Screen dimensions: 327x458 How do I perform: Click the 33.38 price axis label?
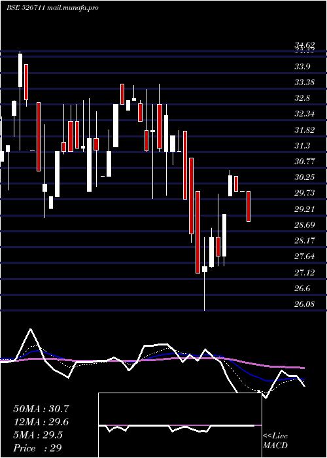click(x=305, y=82)
